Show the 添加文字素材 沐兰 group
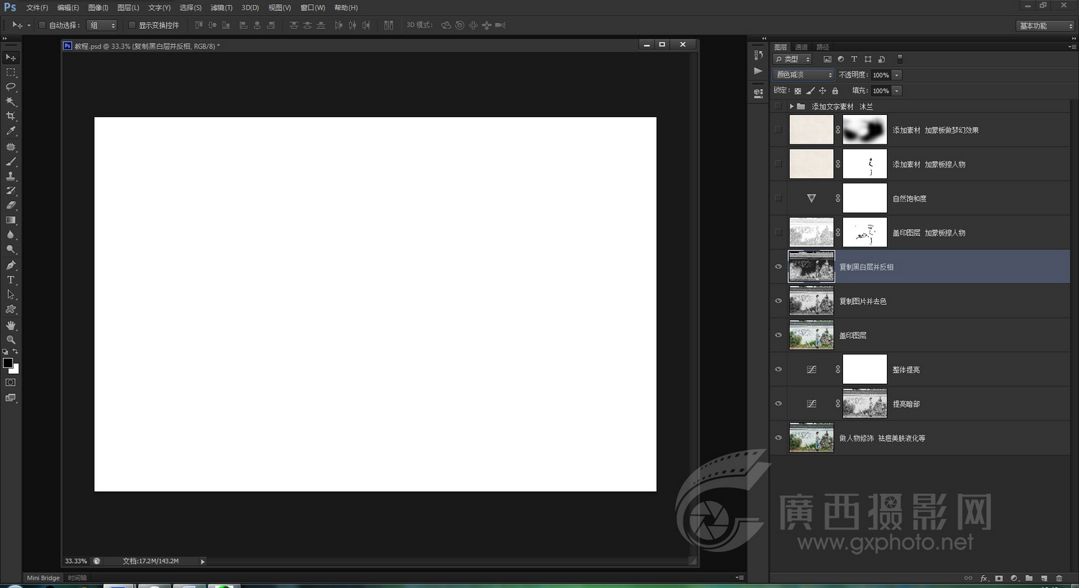This screenshot has height=588, width=1079. pos(778,106)
